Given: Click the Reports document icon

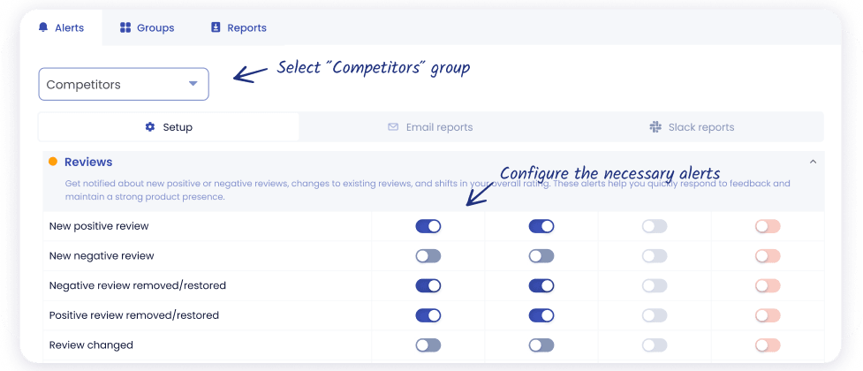Looking at the screenshot, I should tap(216, 28).
